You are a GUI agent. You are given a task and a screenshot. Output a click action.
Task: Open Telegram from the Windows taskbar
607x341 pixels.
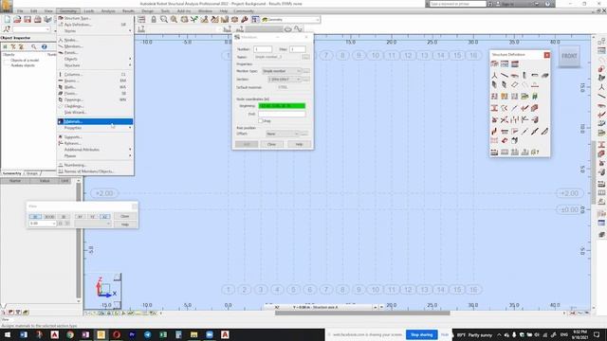(x=148, y=334)
